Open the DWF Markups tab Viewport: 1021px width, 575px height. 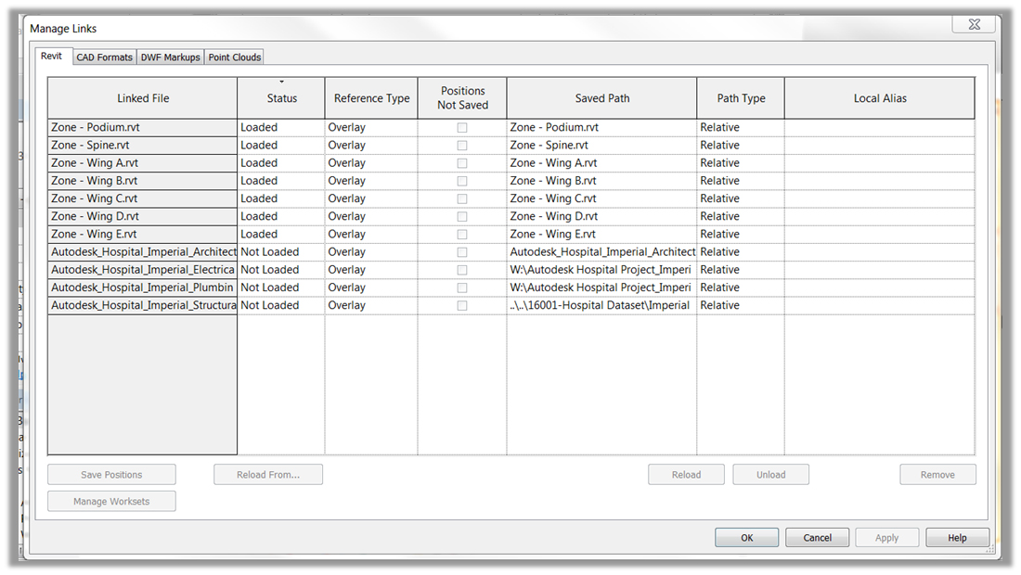pyautogui.click(x=170, y=57)
